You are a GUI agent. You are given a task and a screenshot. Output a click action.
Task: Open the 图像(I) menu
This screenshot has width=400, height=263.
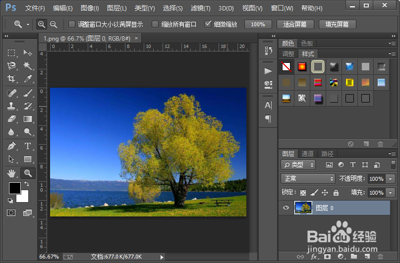click(x=90, y=8)
